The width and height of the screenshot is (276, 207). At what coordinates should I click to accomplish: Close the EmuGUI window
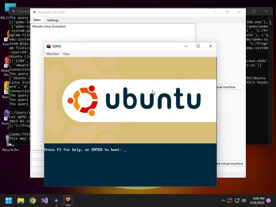(240, 12)
